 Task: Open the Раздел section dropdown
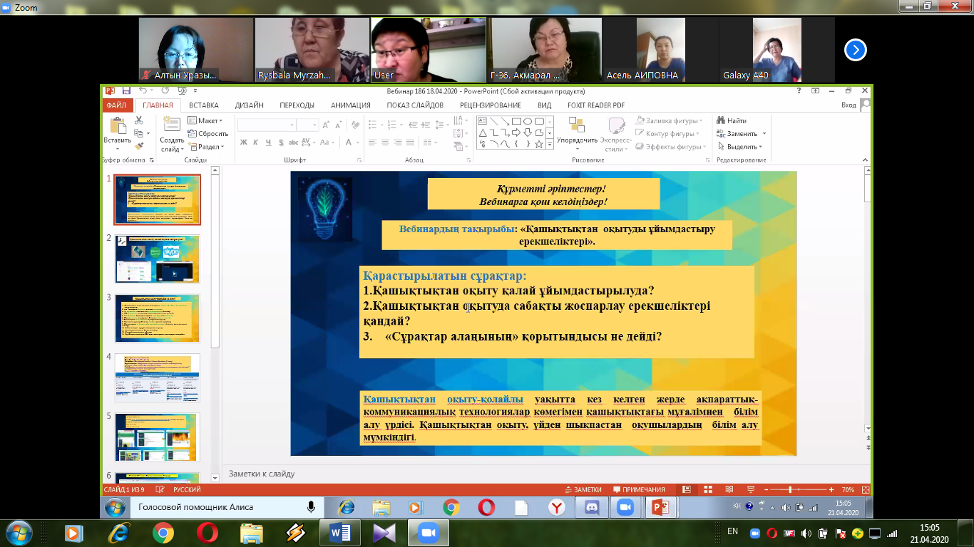(205, 147)
